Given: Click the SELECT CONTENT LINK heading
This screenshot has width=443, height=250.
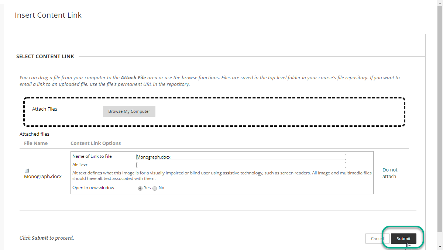Looking at the screenshot, I should (45, 57).
